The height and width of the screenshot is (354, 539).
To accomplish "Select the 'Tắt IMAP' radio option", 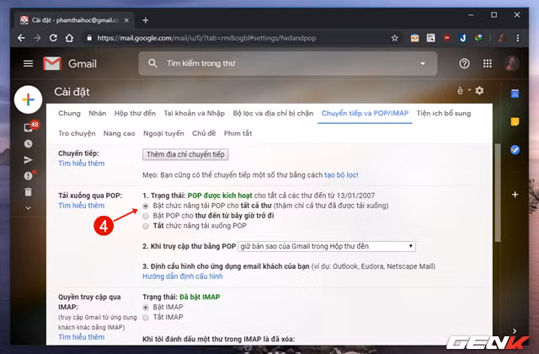I will [147, 317].
